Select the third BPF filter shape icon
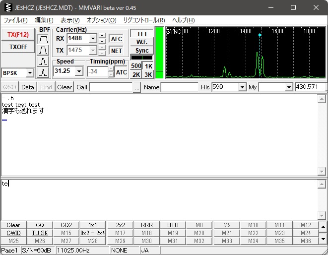Viewport: 328px width, 255px height. 44,62
